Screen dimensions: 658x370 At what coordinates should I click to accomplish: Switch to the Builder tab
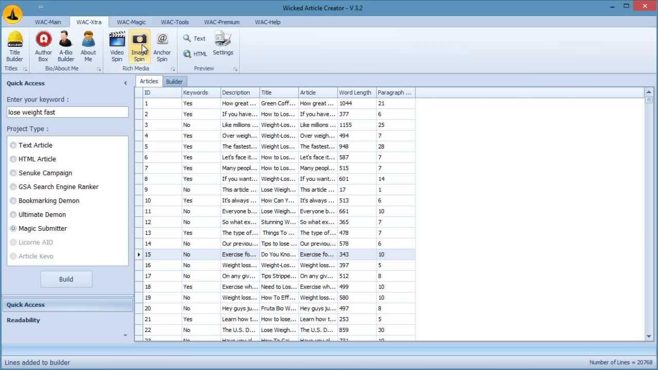click(x=174, y=82)
